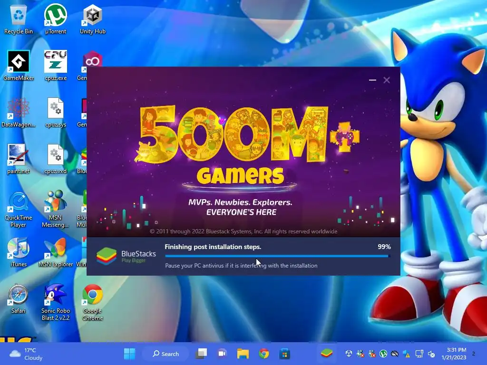Click the BlueStacks installation progress bar

point(278,256)
